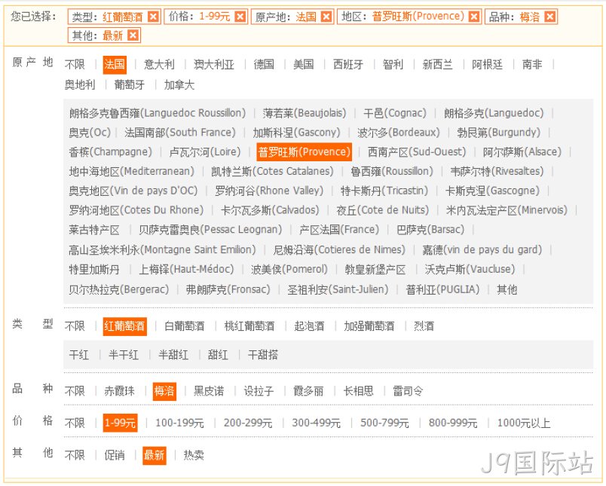Select type 白葡萄酒

pos(185,326)
